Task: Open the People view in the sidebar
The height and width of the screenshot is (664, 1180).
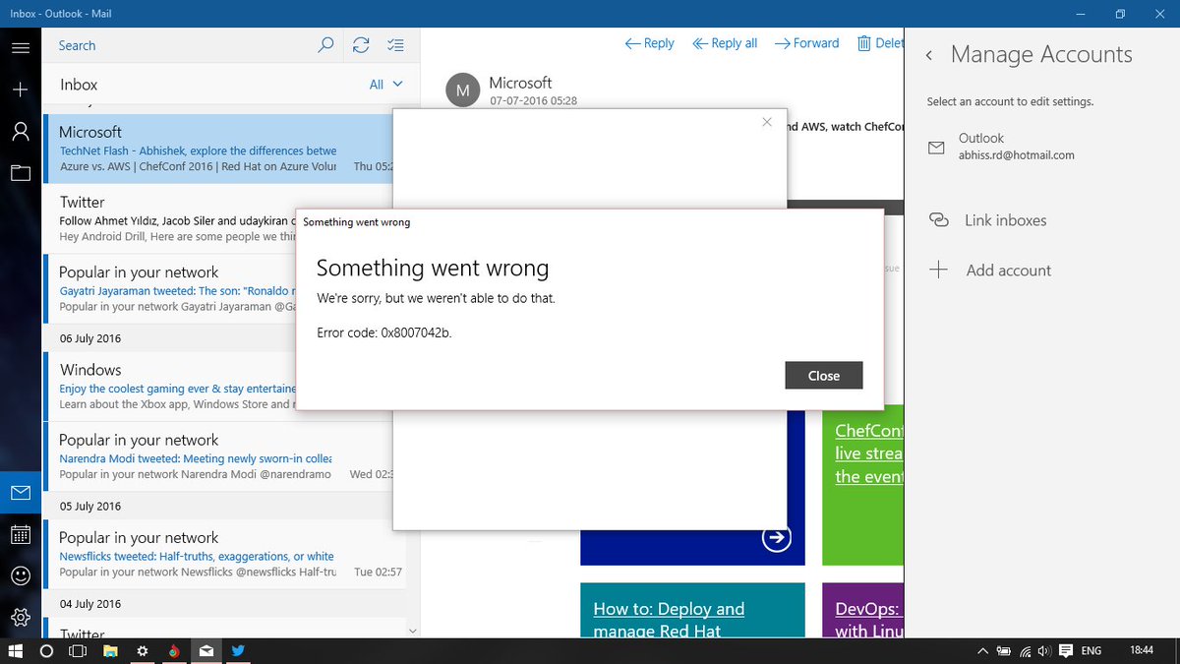Action: point(21,131)
